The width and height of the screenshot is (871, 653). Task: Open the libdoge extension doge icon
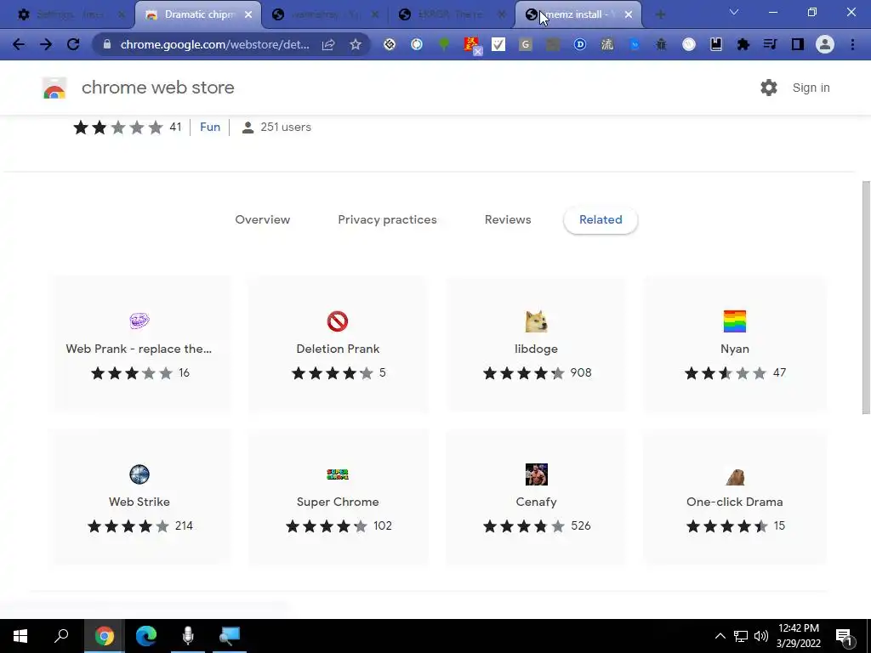click(x=536, y=321)
